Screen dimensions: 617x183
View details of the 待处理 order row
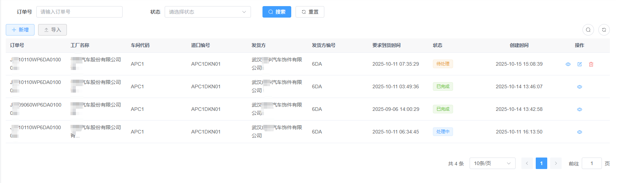coord(568,64)
